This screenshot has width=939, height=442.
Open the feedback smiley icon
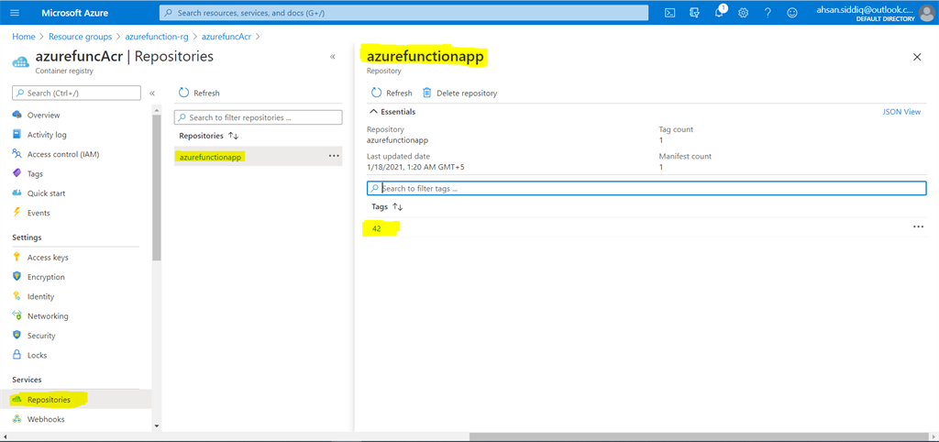(792, 13)
